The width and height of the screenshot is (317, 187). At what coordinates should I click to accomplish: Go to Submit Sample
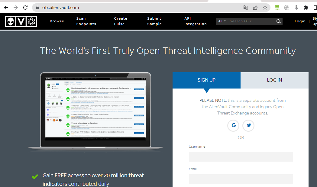(x=154, y=21)
